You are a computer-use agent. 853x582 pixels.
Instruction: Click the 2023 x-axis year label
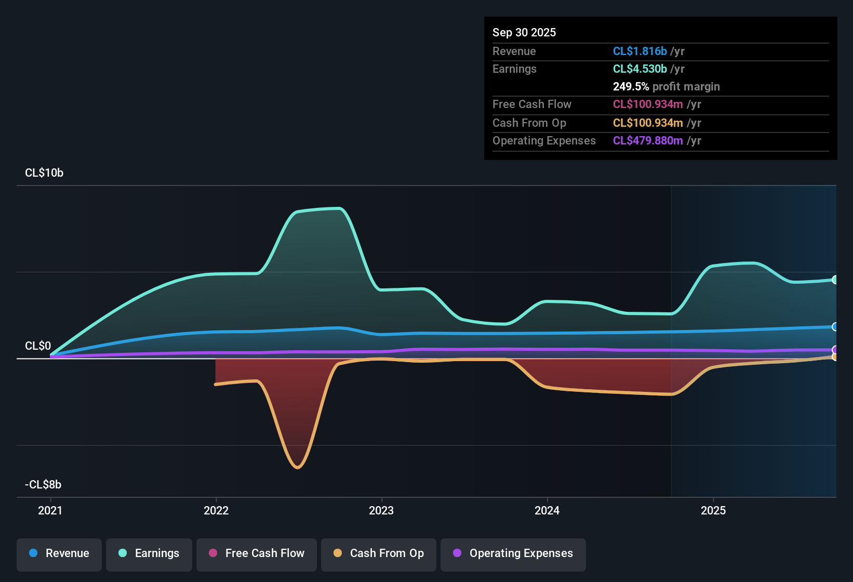381,510
